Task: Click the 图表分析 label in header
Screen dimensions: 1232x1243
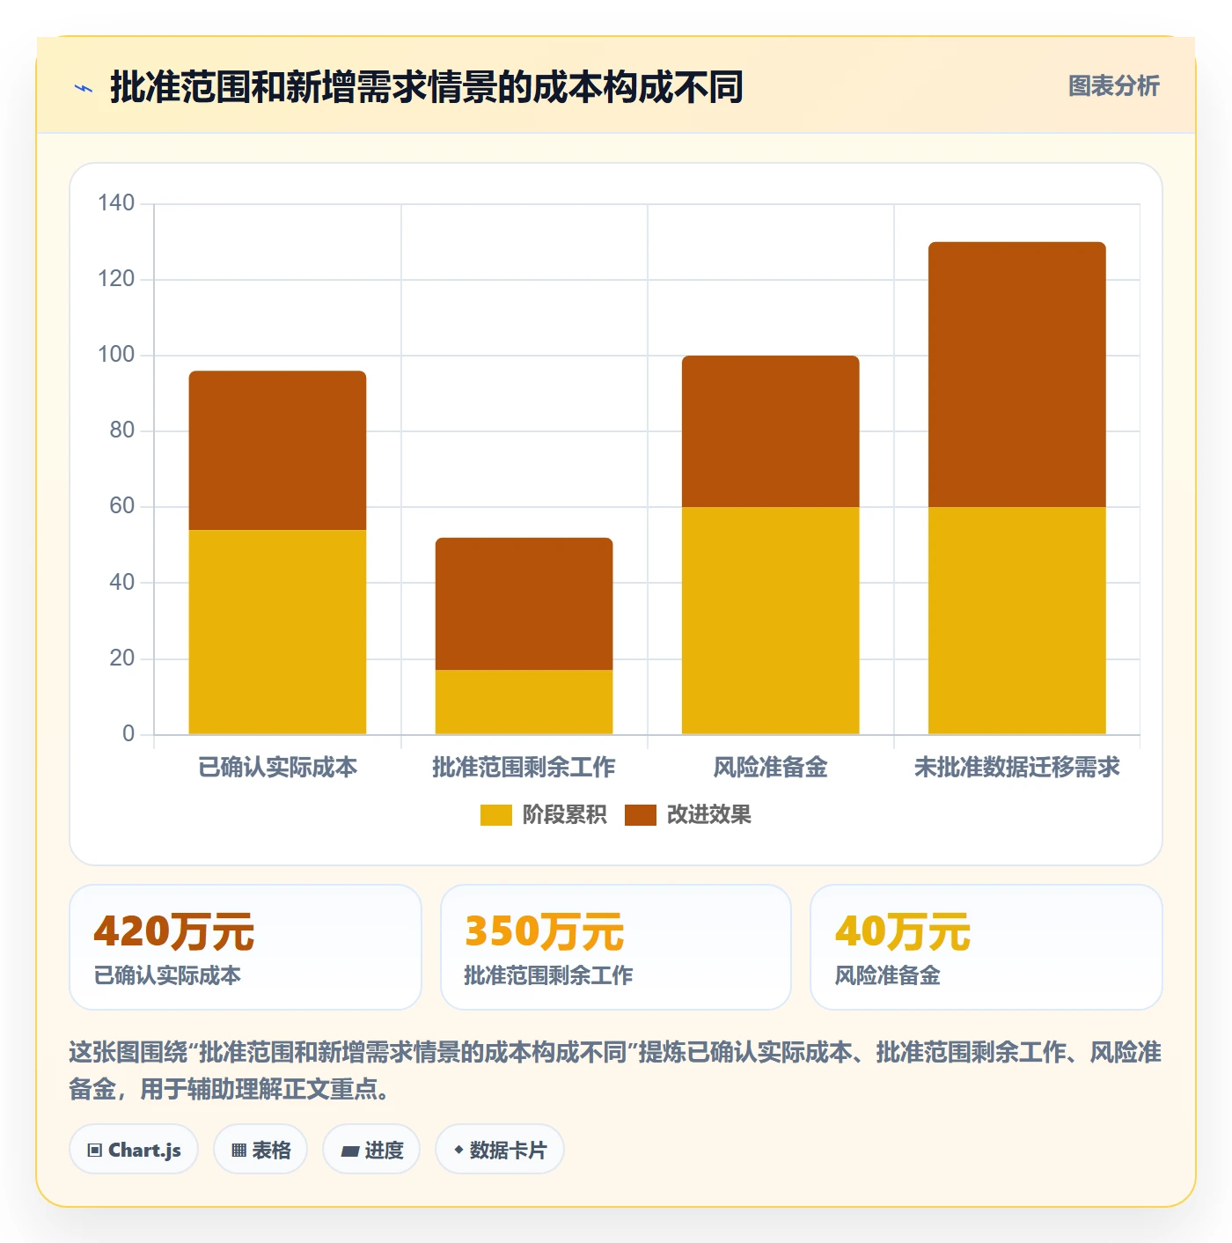Action: tap(1113, 86)
